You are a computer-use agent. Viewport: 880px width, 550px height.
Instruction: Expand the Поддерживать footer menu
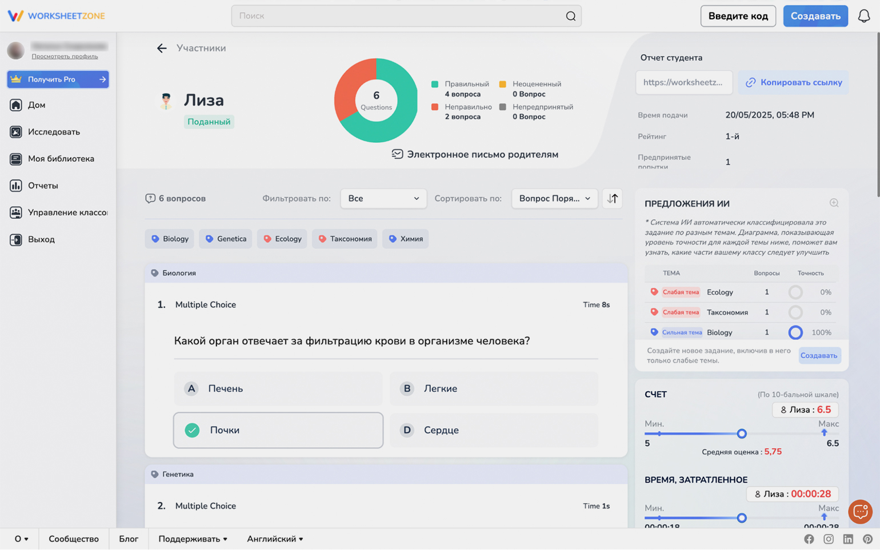pyautogui.click(x=193, y=539)
